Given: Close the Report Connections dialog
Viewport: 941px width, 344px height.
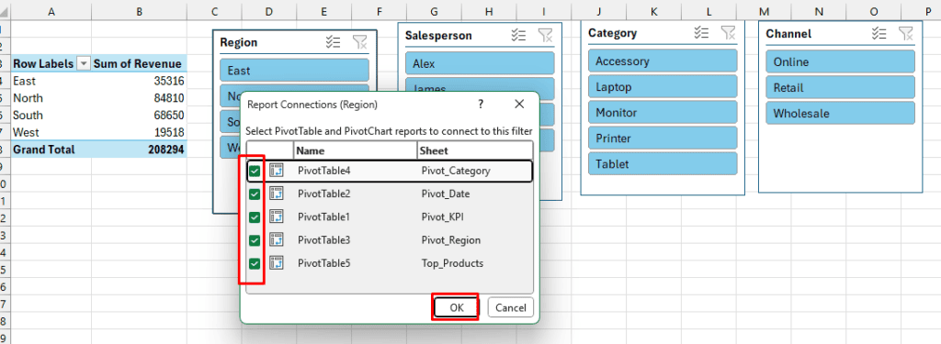Looking at the screenshot, I should coord(520,105).
